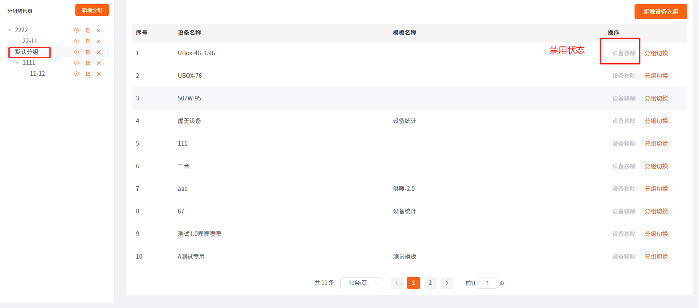Click the next page arrow
The width and height of the screenshot is (699, 308).
point(447,283)
